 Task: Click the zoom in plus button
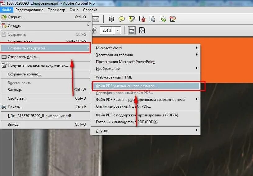pyautogui.click(x=94, y=30)
